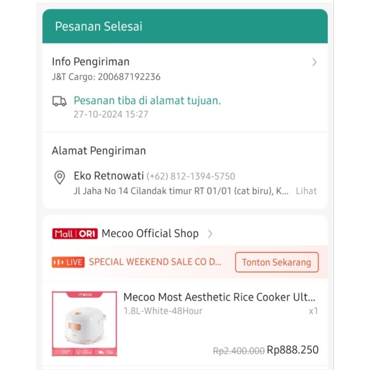Click the Rp888.250 price
This screenshot has width=370, height=370.
coord(293,350)
